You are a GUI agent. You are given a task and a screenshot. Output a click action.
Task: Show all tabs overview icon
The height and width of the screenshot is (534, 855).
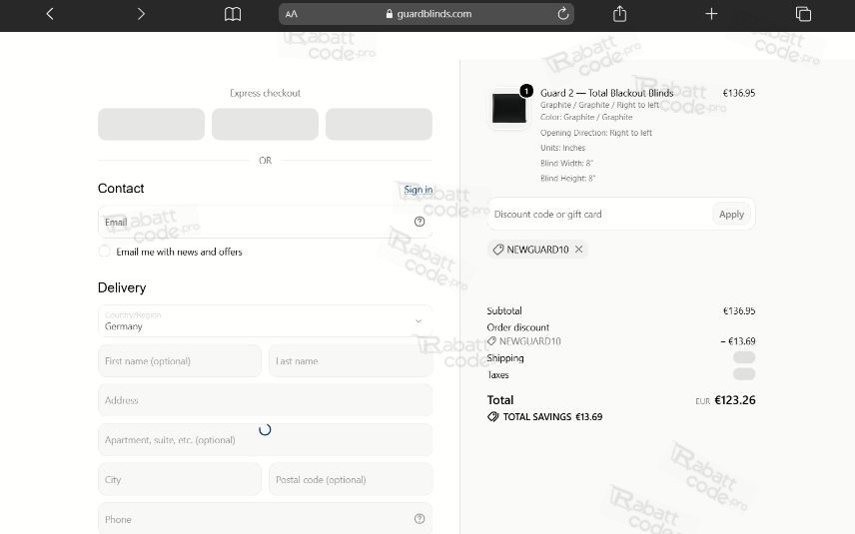click(x=803, y=14)
